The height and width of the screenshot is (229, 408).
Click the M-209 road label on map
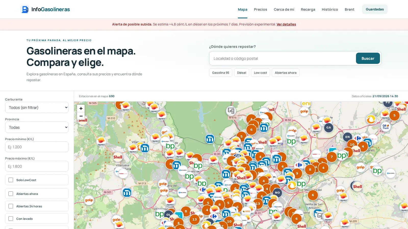tap(353, 221)
